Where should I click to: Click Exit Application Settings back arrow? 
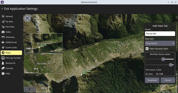[x=2, y=9]
